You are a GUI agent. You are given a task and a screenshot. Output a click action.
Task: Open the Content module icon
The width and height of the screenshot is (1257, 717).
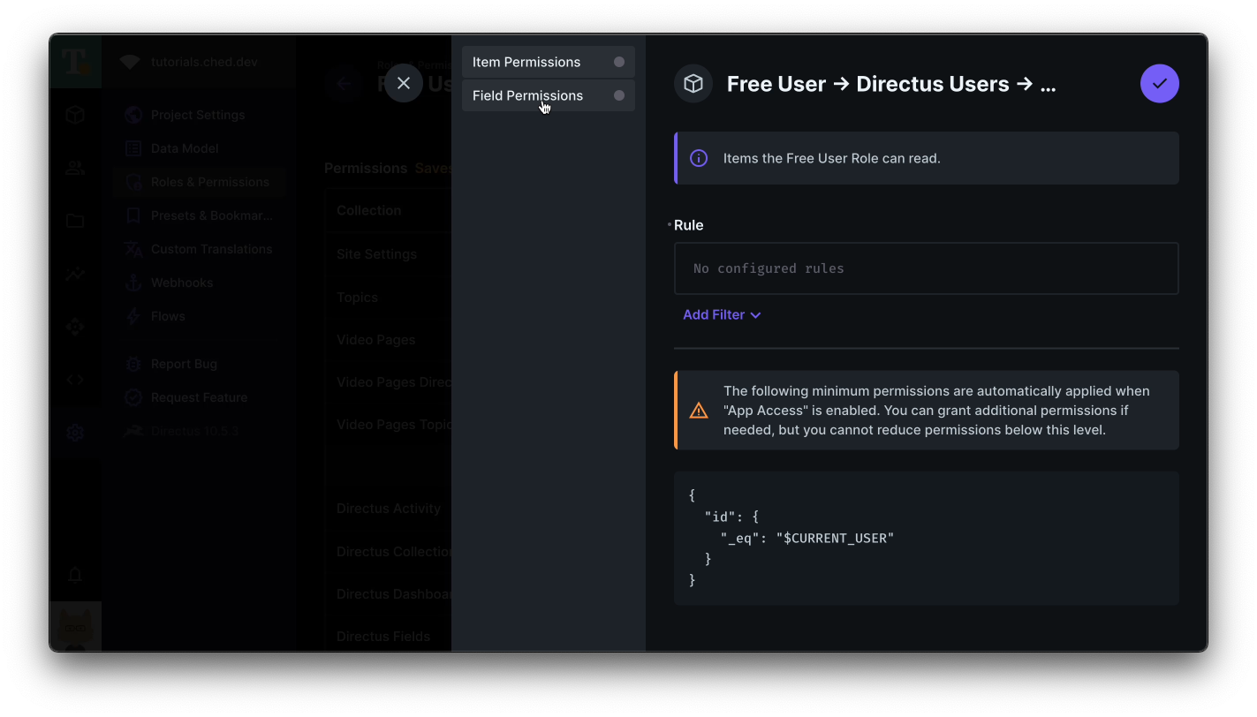75,115
